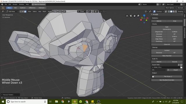Click the Windows Start button
The height and width of the screenshot is (104, 186).
click(x=3, y=102)
